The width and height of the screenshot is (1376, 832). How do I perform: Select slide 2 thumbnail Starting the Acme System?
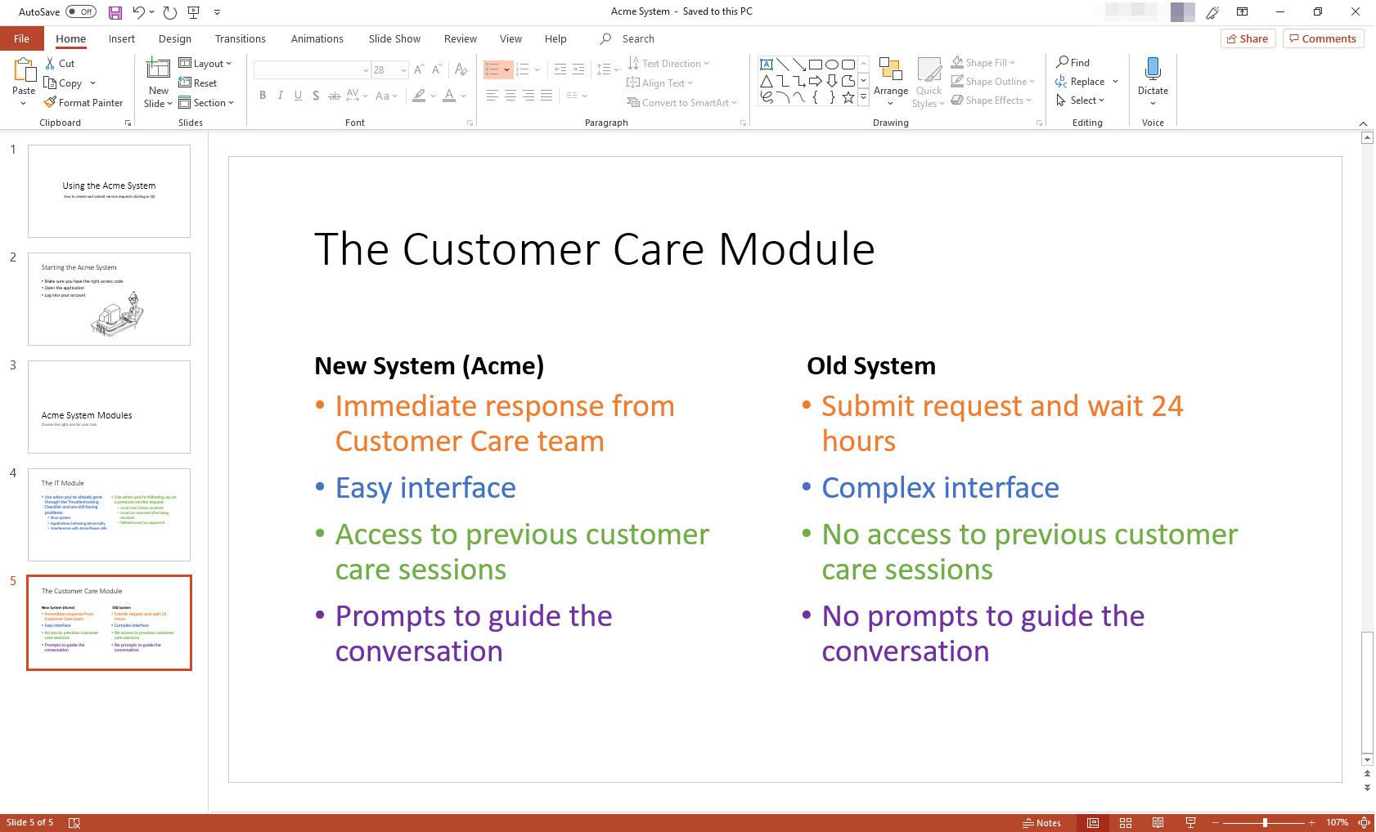click(109, 299)
